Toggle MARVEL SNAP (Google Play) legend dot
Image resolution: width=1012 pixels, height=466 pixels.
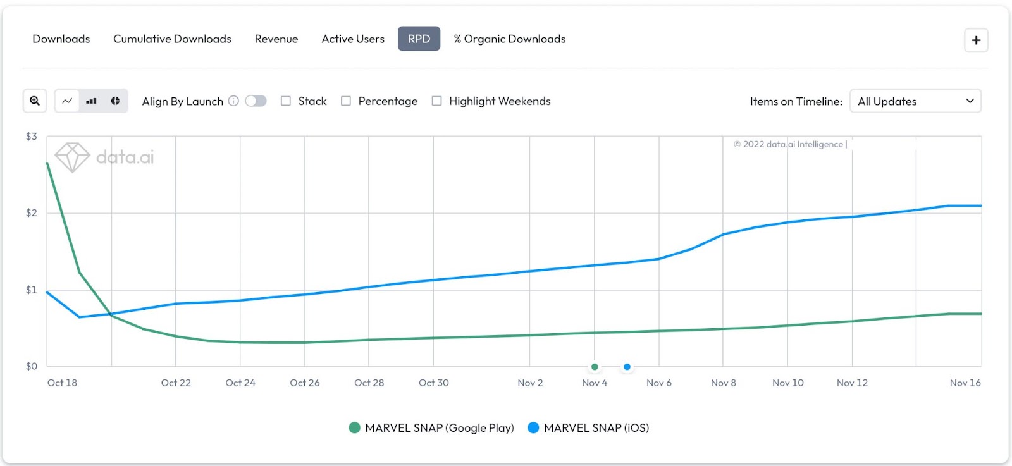click(354, 428)
